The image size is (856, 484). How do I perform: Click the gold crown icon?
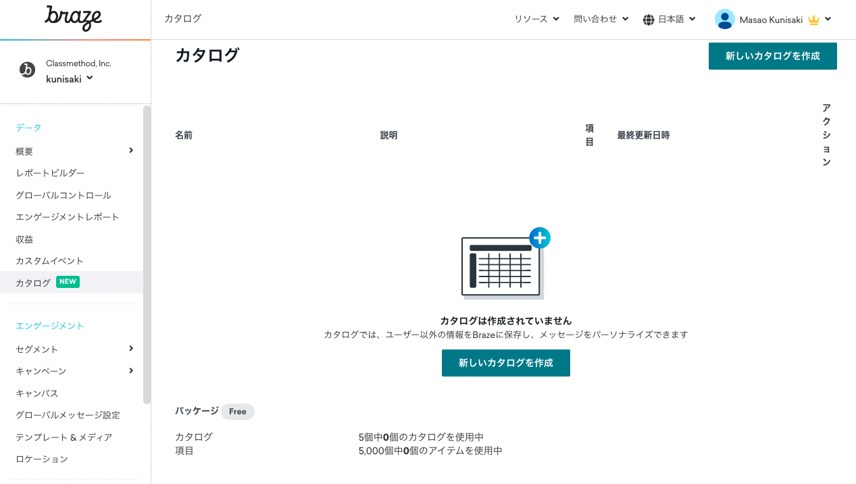[813, 20]
